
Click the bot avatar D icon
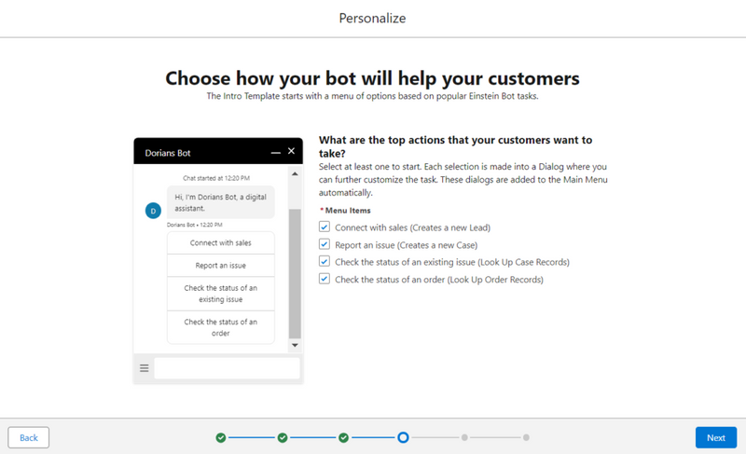[153, 211]
